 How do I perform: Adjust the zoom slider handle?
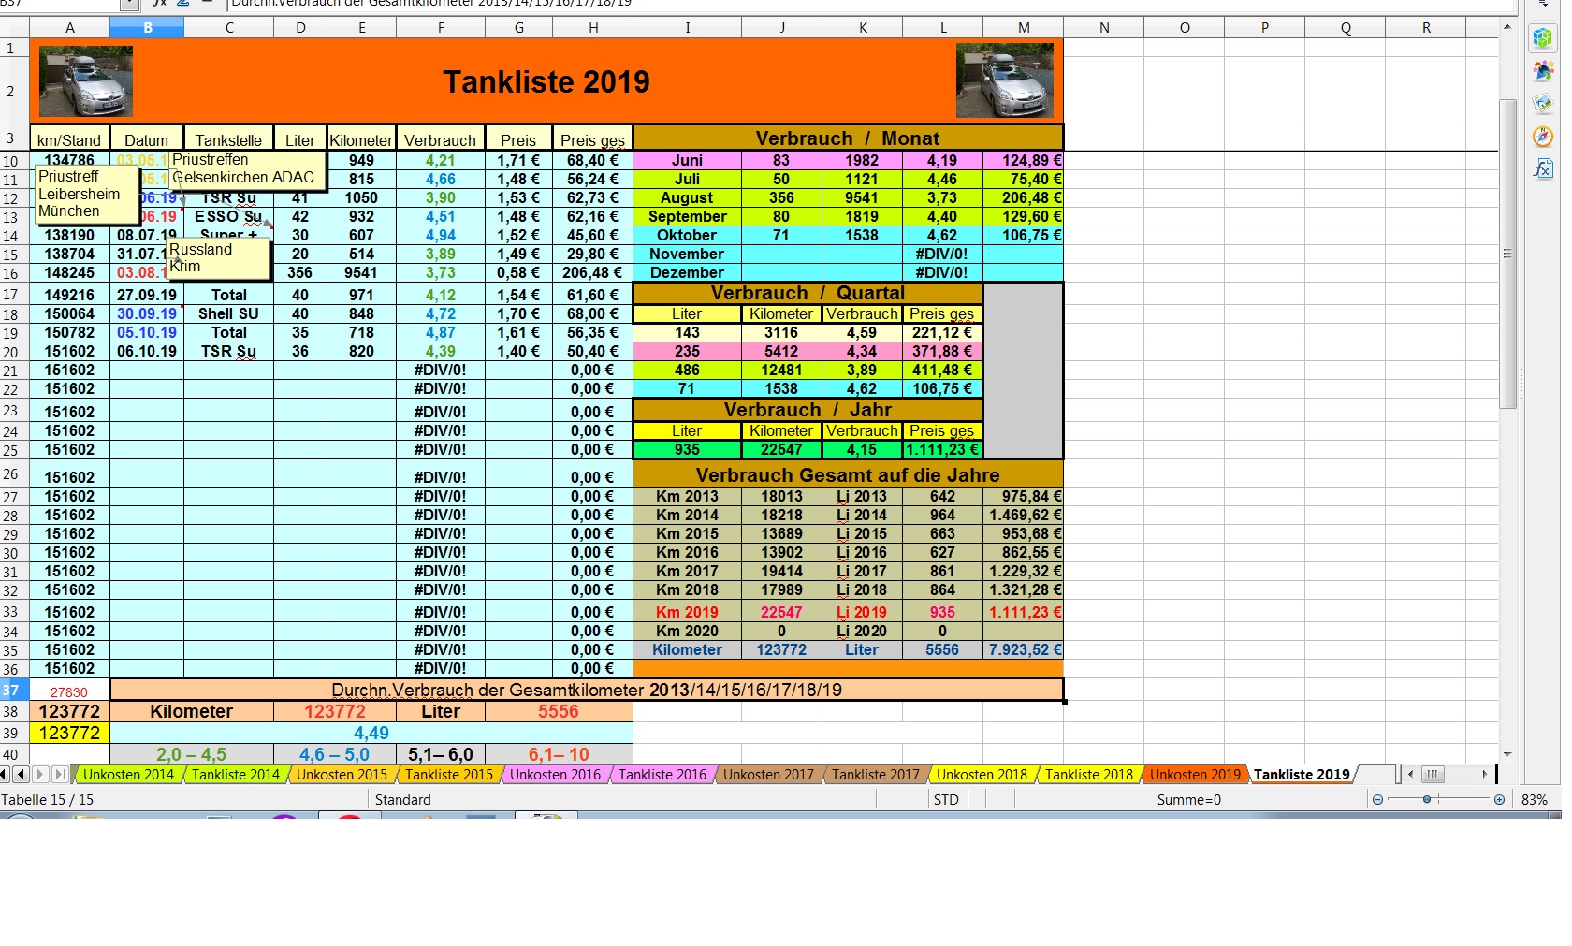[x=1427, y=799]
